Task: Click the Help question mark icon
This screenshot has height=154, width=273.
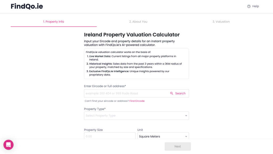Action: (249, 6)
